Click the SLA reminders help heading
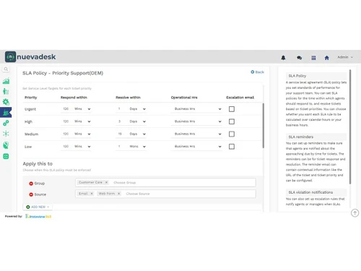This screenshot has height=271, width=361. point(301,137)
